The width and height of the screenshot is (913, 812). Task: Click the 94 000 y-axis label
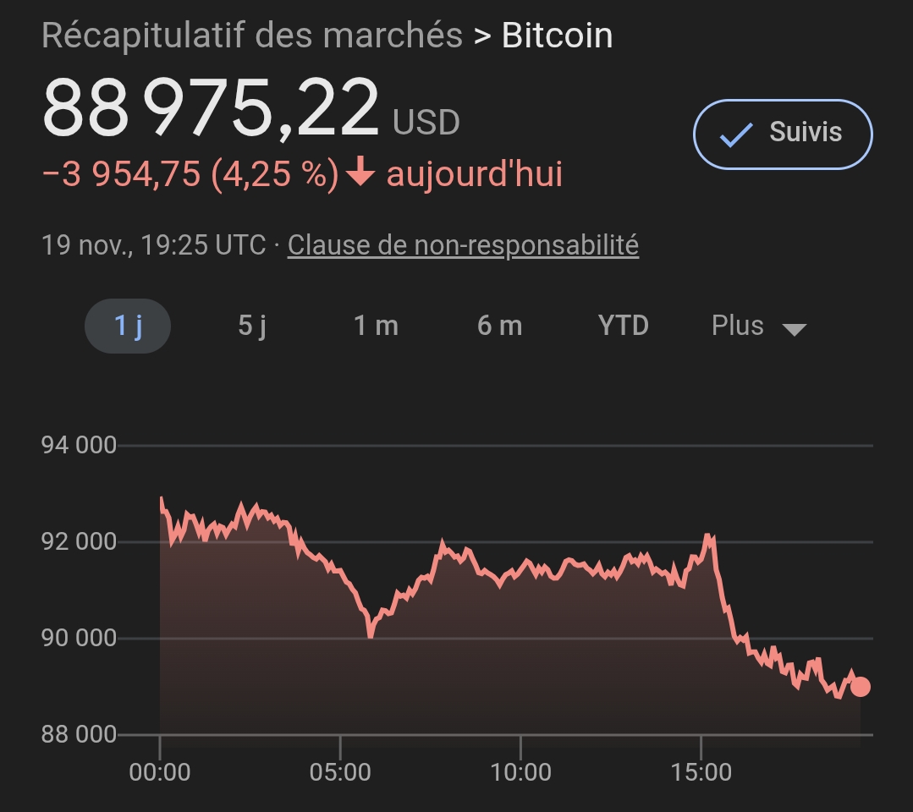(79, 445)
